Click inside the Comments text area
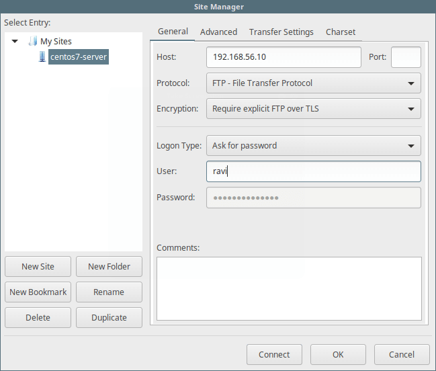This screenshot has width=436, height=371. pos(289,288)
